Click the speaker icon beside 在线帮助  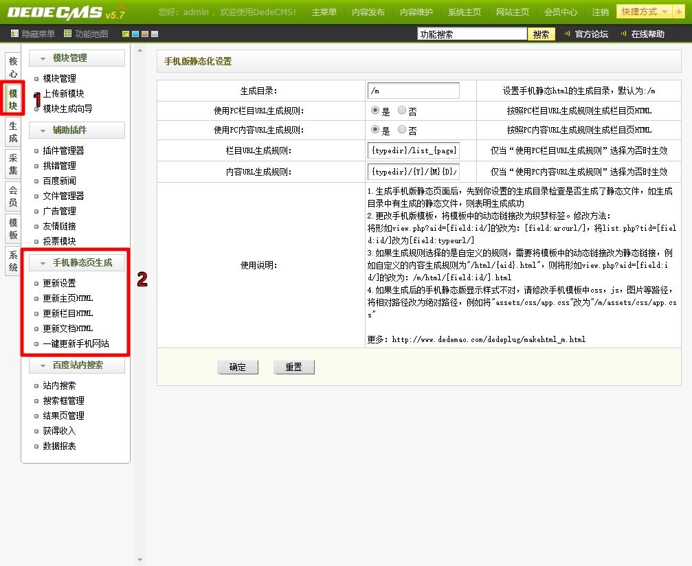(624, 34)
